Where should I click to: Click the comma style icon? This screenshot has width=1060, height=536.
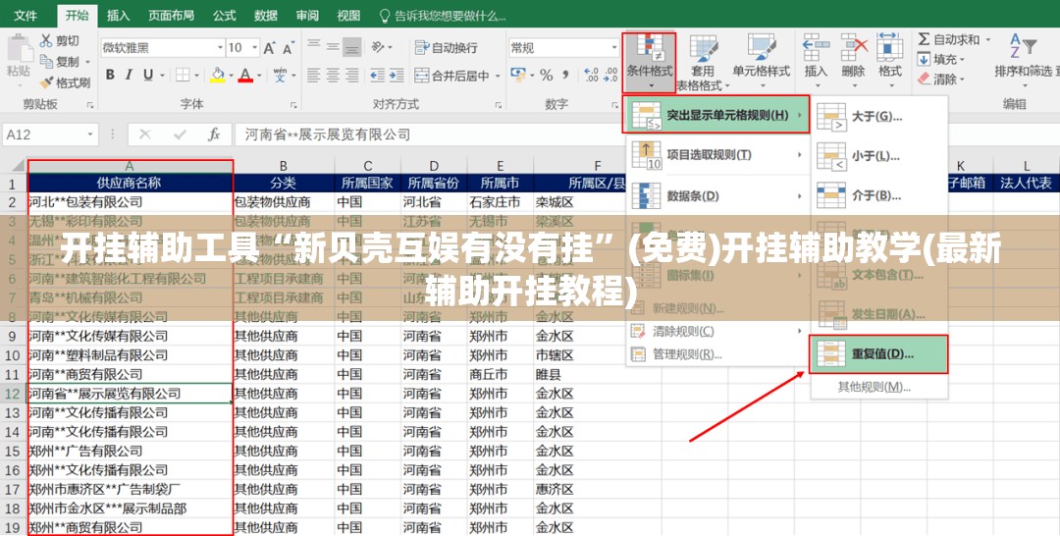pos(566,75)
